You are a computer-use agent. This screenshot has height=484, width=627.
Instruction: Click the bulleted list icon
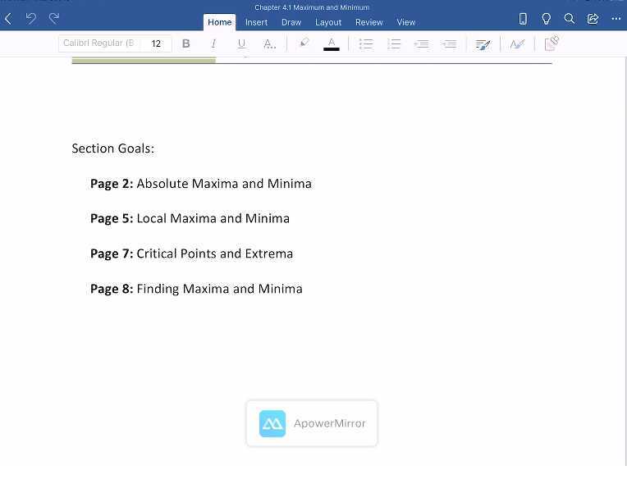[366, 43]
